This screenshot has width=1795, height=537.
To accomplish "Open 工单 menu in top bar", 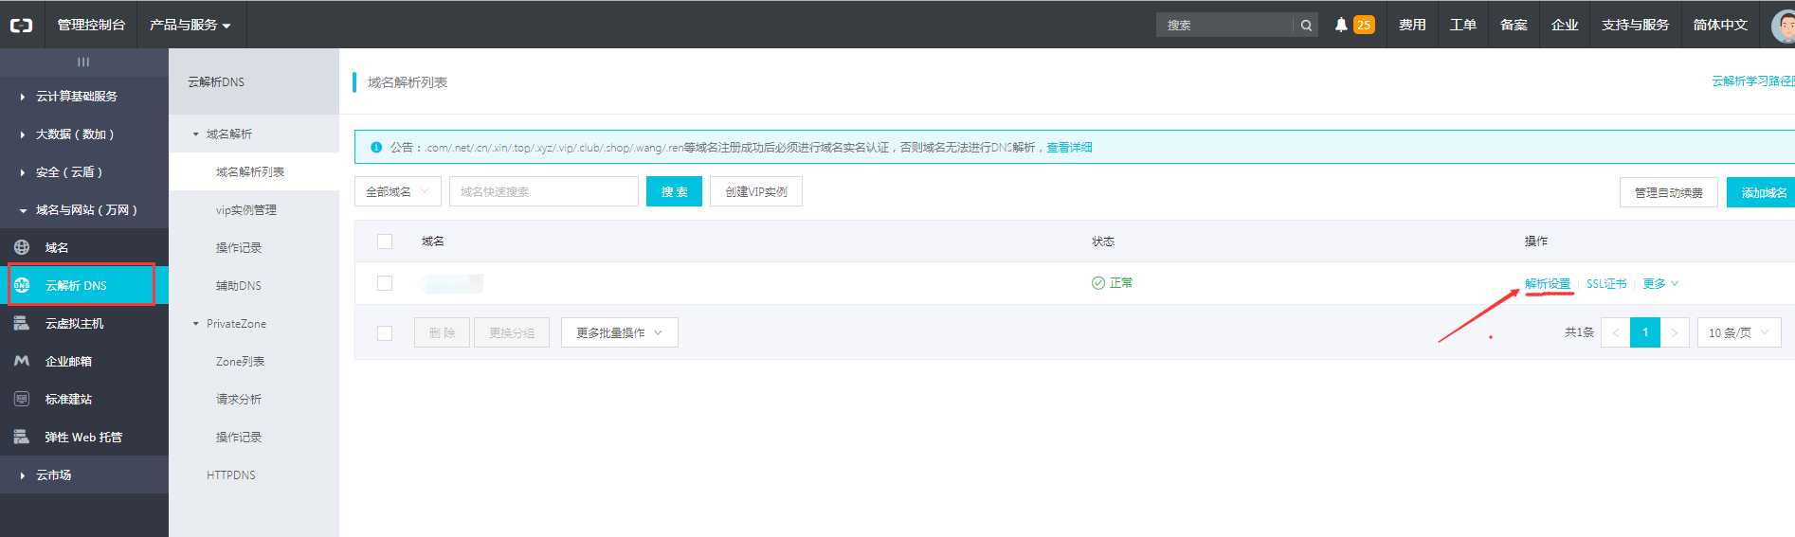I will pos(1463,25).
